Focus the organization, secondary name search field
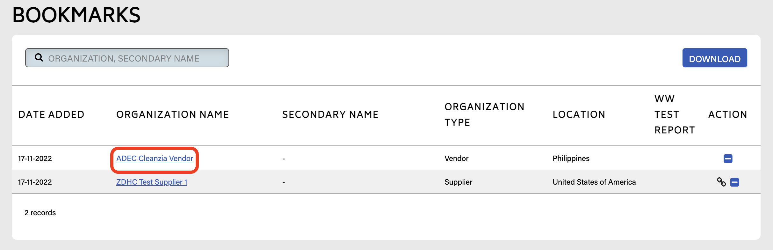The width and height of the screenshot is (773, 250). pos(134,58)
